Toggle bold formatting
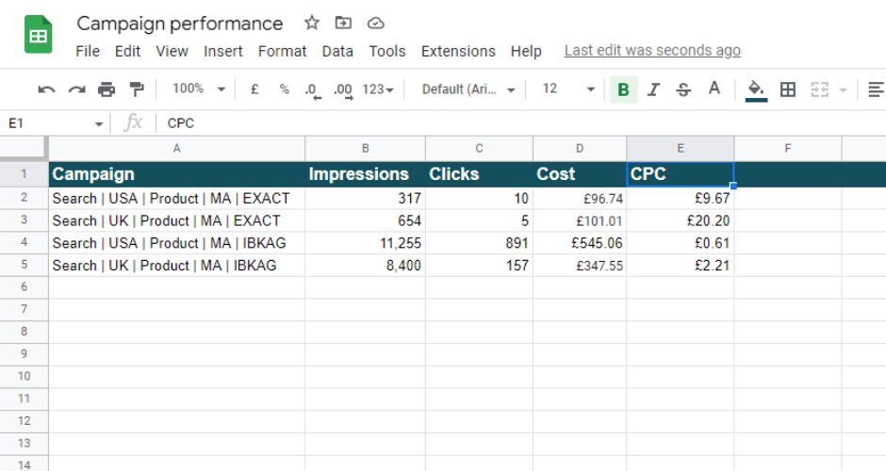This screenshot has width=886, height=471. click(x=623, y=89)
